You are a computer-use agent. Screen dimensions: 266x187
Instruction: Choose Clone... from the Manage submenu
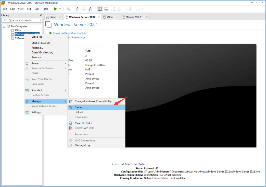[x=79, y=108]
